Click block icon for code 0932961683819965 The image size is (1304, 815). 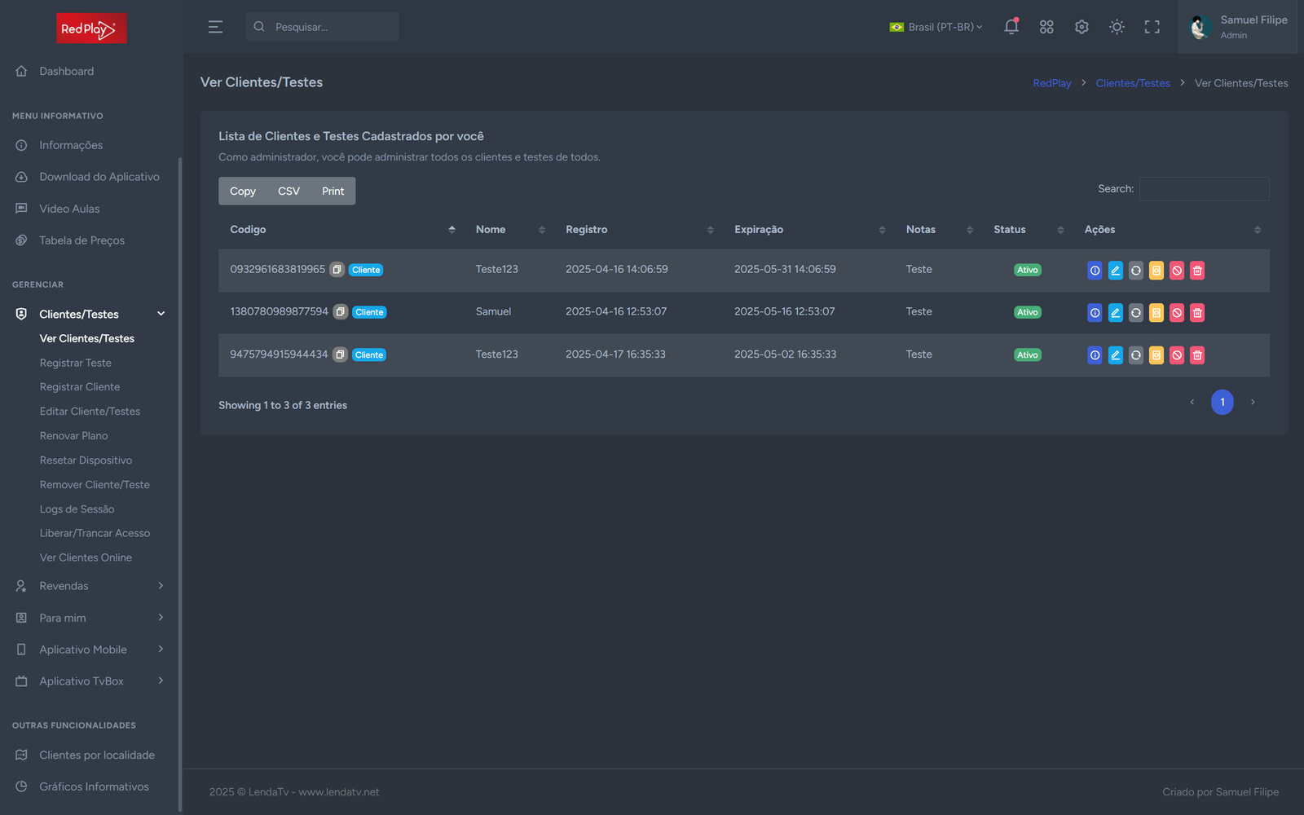pyautogui.click(x=1176, y=271)
